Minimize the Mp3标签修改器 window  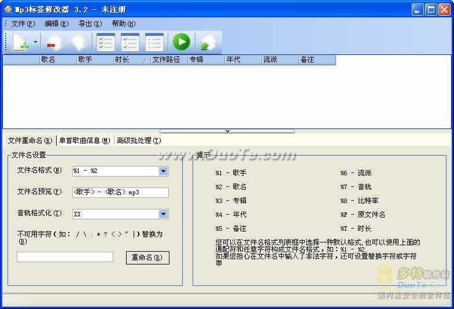click(417, 10)
